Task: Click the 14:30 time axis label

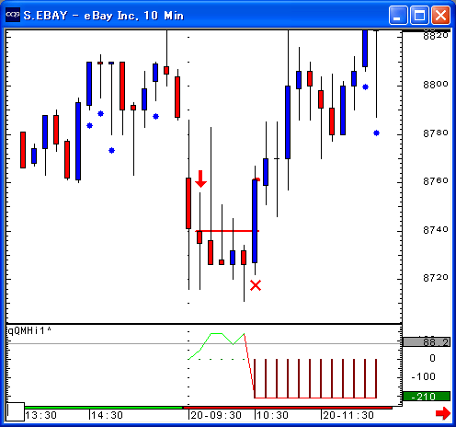Action: pos(108,415)
